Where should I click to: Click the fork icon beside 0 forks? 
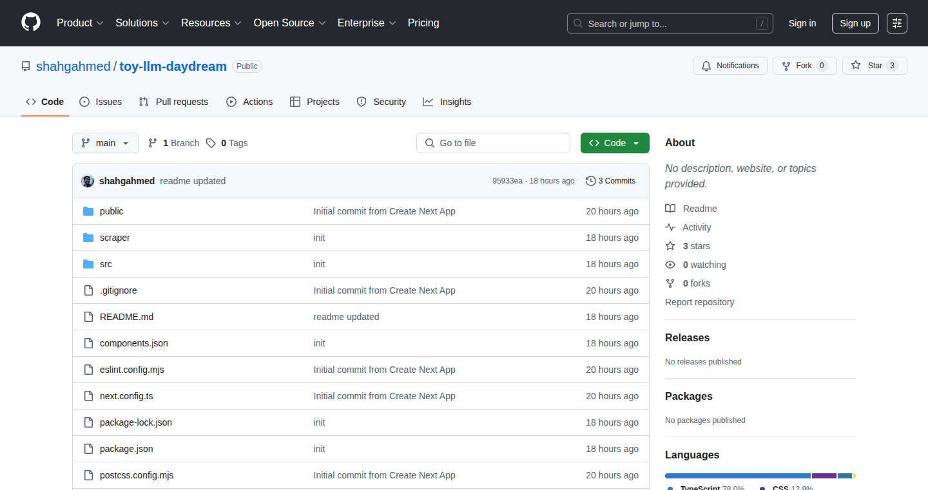[670, 283]
